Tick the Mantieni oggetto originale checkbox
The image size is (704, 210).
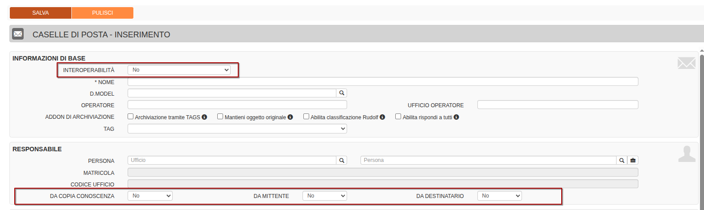point(220,117)
